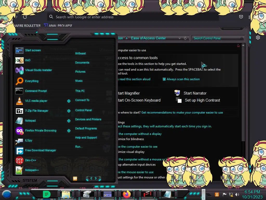The width and height of the screenshot is (266, 200).
Task: Click the Firefox icon on the taskbar
Action: (127, 194)
